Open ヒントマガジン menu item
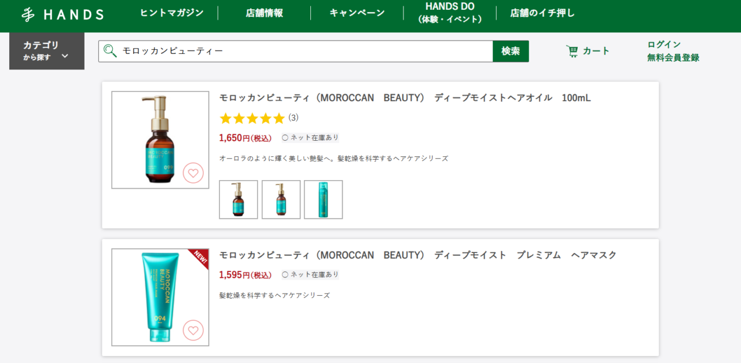Image resolution: width=741 pixels, height=363 pixels. coord(172,13)
